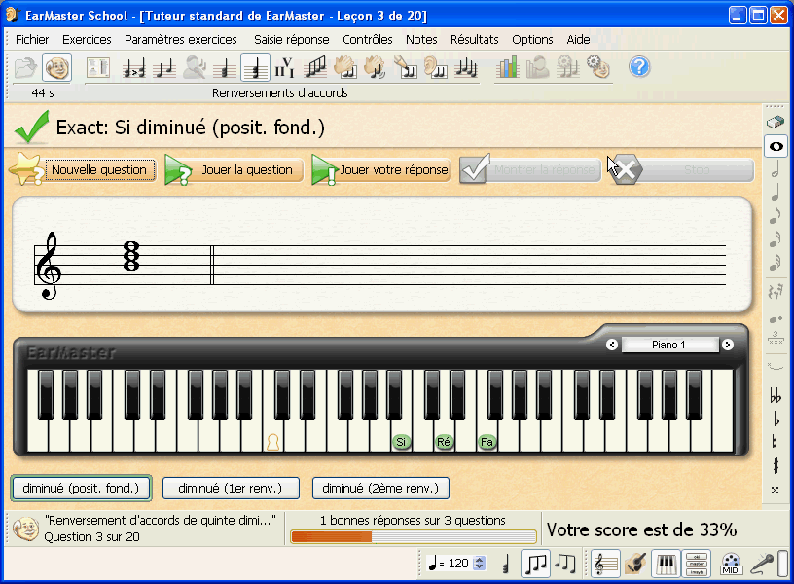
Task: Open the Résultats menu
Action: click(x=475, y=40)
